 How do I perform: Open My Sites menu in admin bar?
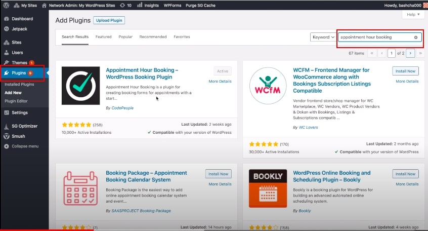pos(25,5)
